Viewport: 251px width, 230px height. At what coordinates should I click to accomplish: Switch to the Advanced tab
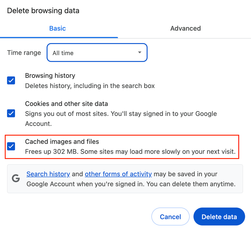[185, 28]
